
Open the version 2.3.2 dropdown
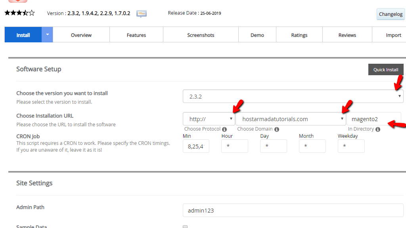point(293,96)
